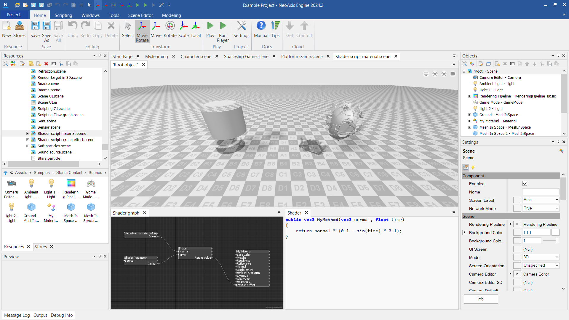
Task: Open the Shader script material.scene tab
Action: click(363, 56)
